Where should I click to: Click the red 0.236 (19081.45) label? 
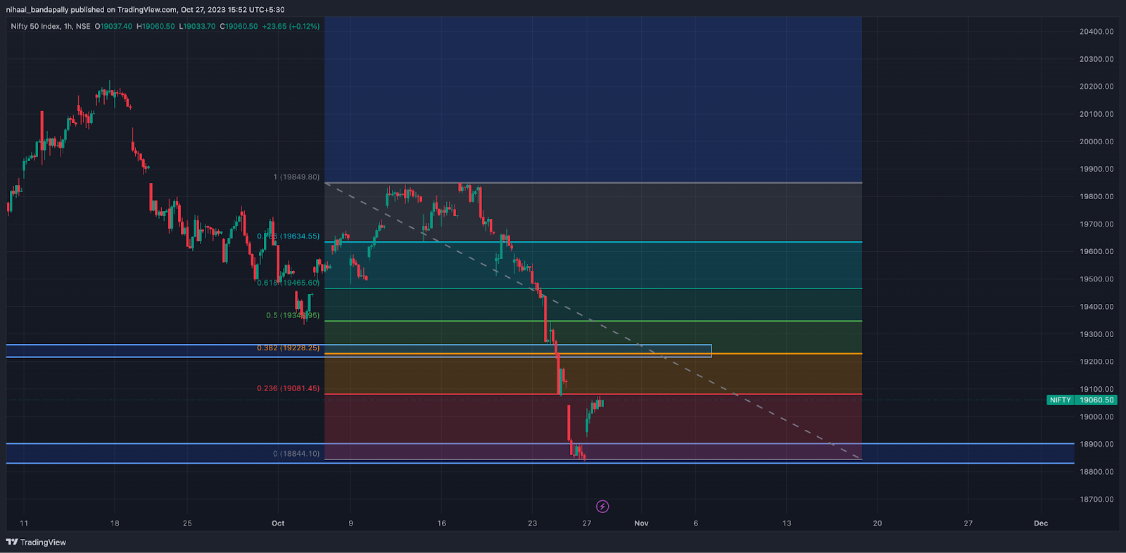tap(289, 388)
